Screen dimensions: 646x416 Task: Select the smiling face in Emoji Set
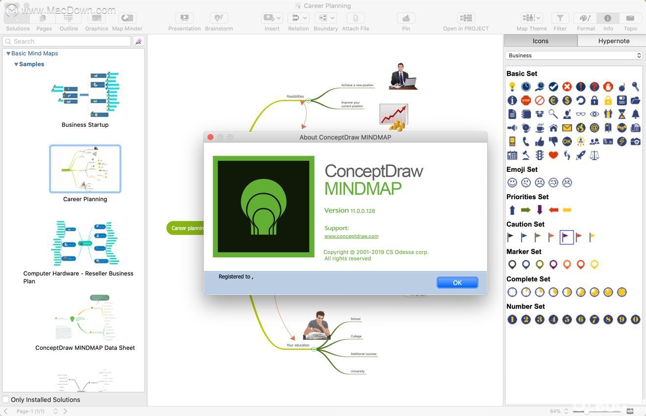coord(512,183)
